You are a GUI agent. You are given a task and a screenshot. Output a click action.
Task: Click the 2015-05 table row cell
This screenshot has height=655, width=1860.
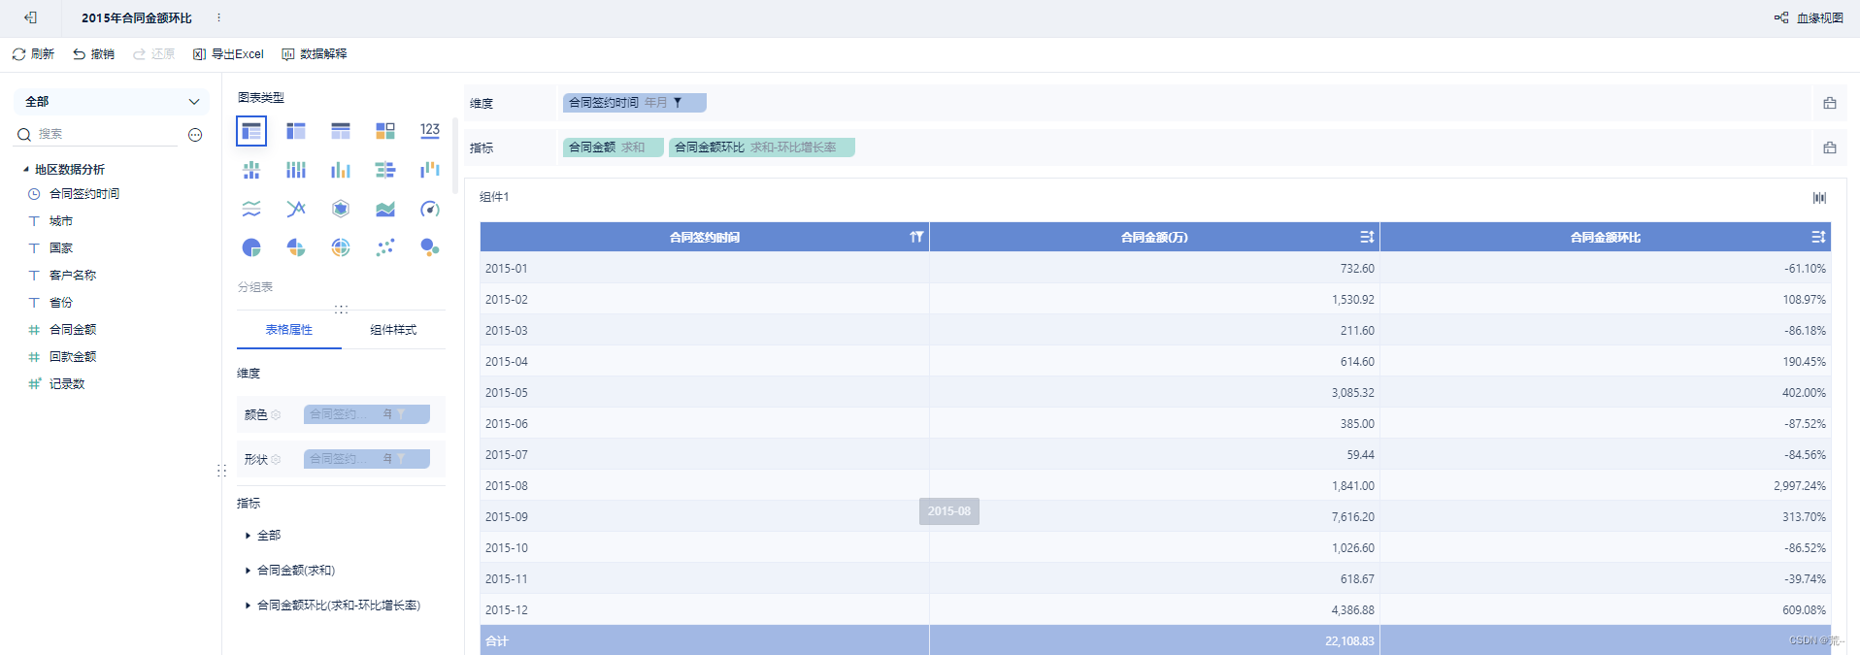705,393
